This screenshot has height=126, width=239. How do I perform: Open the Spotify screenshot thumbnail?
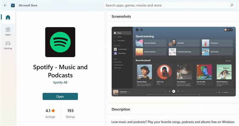(x=174, y=62)
